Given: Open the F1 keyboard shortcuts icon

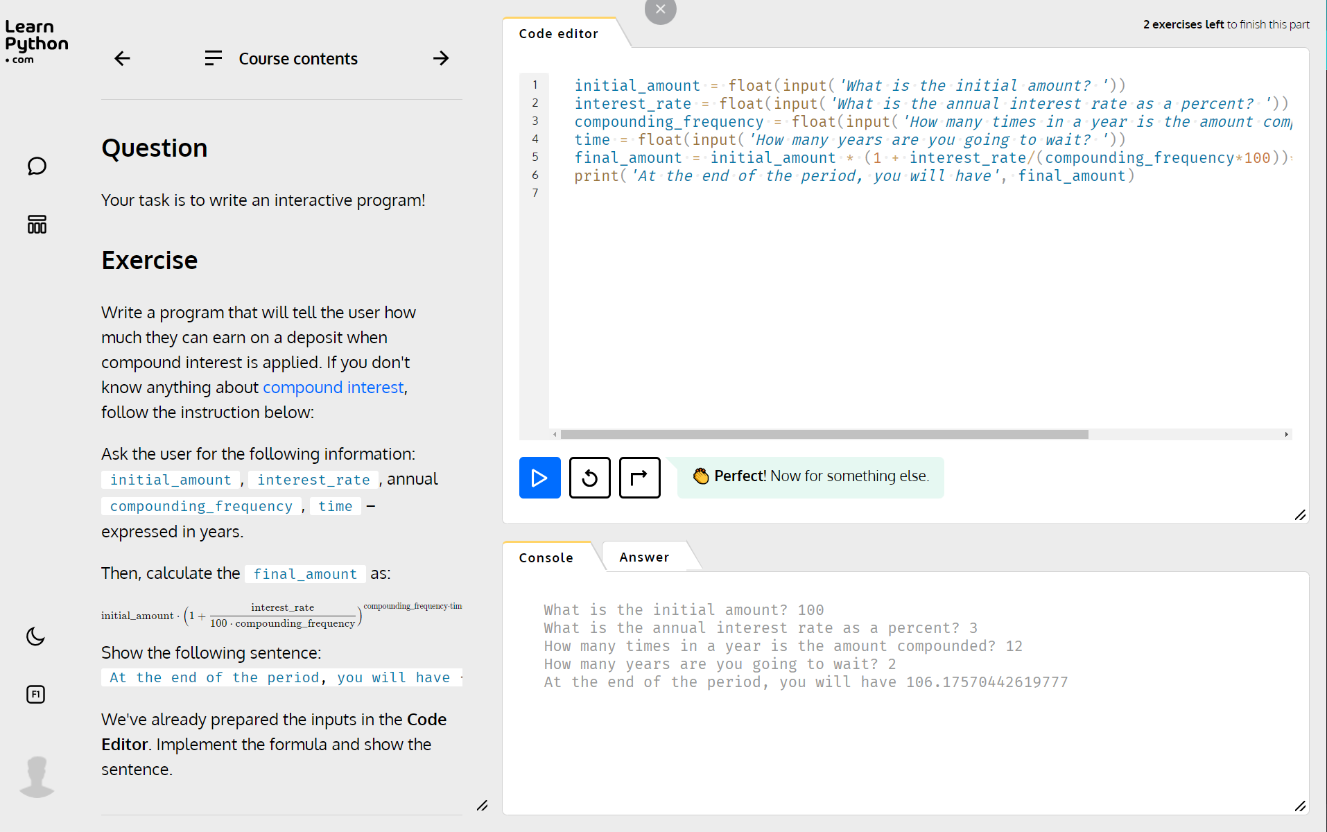Looking at the screenshot, I should (35, 694).
